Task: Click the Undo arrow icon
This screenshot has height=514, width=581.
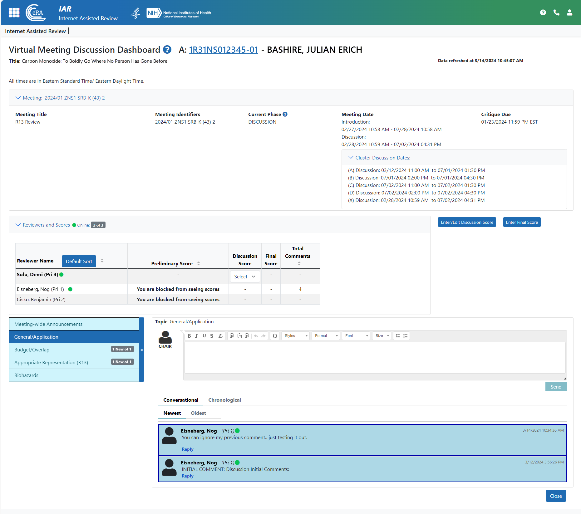Action: click(x=256, y=336)
